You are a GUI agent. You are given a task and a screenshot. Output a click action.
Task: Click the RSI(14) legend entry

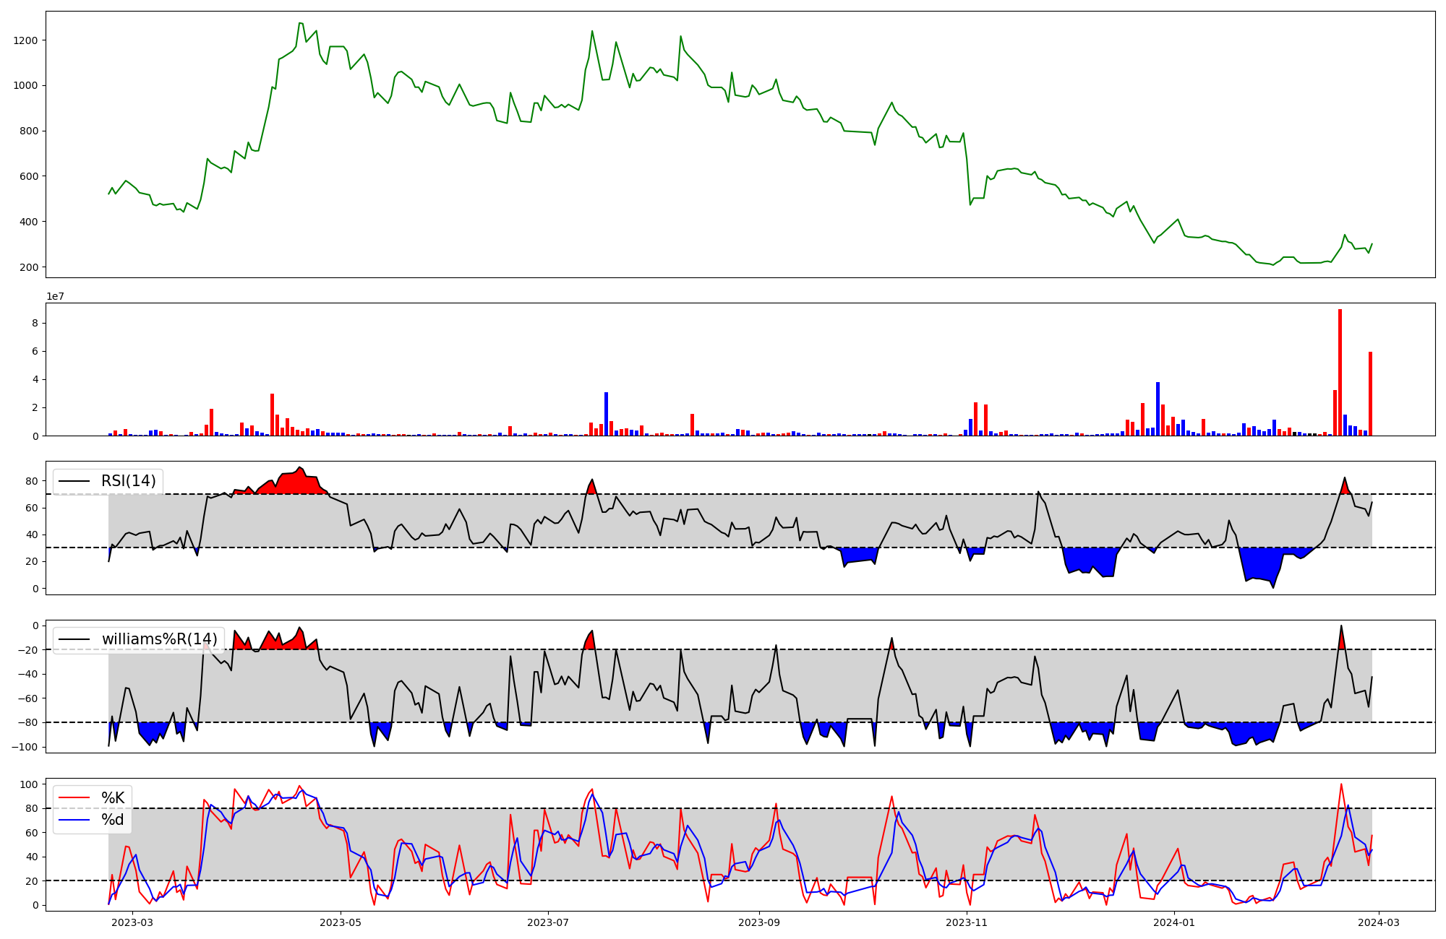click(128, 481)
